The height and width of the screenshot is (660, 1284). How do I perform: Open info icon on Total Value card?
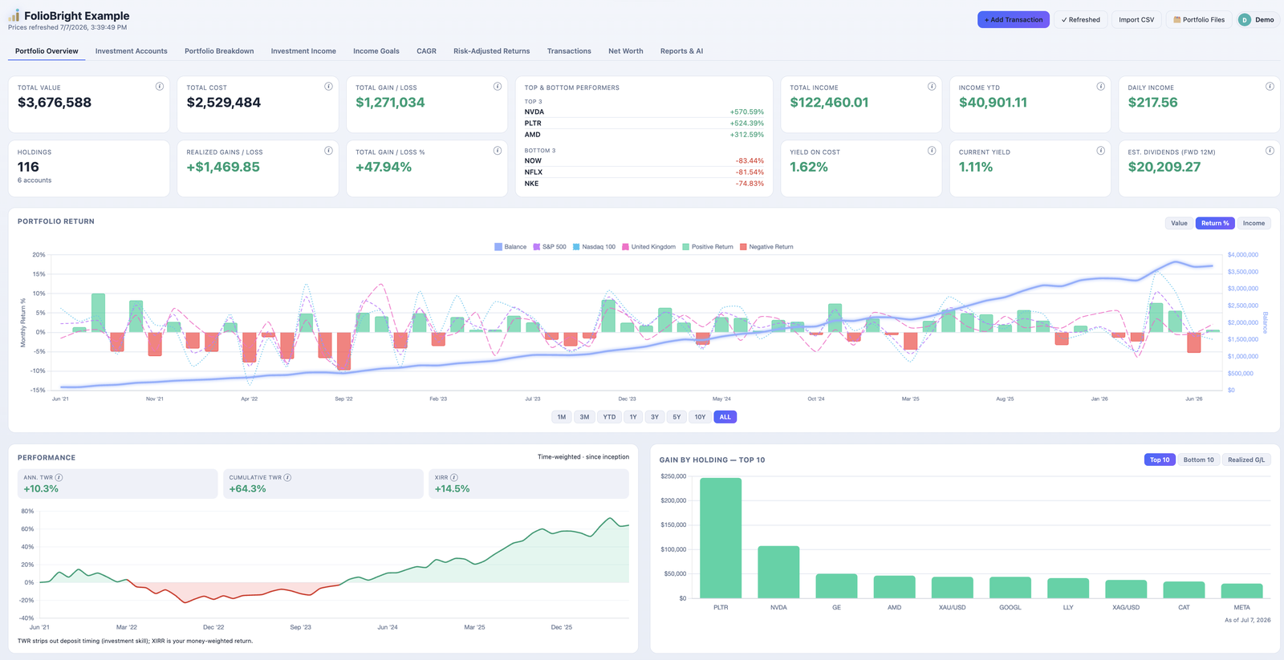point(159,87)
